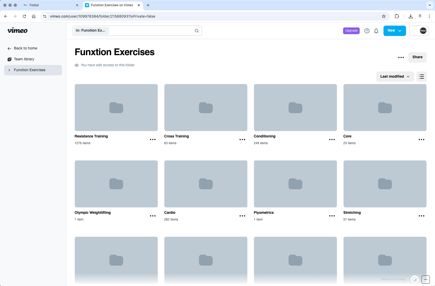This screenshot has width=435, height=286.
Task: Open the Core folder thumbnail
Action: pyautogui.click(x=385, y=108)
